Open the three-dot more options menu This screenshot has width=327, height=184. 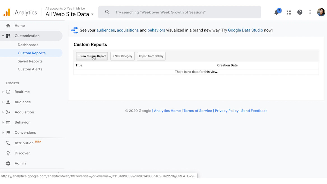310,12
